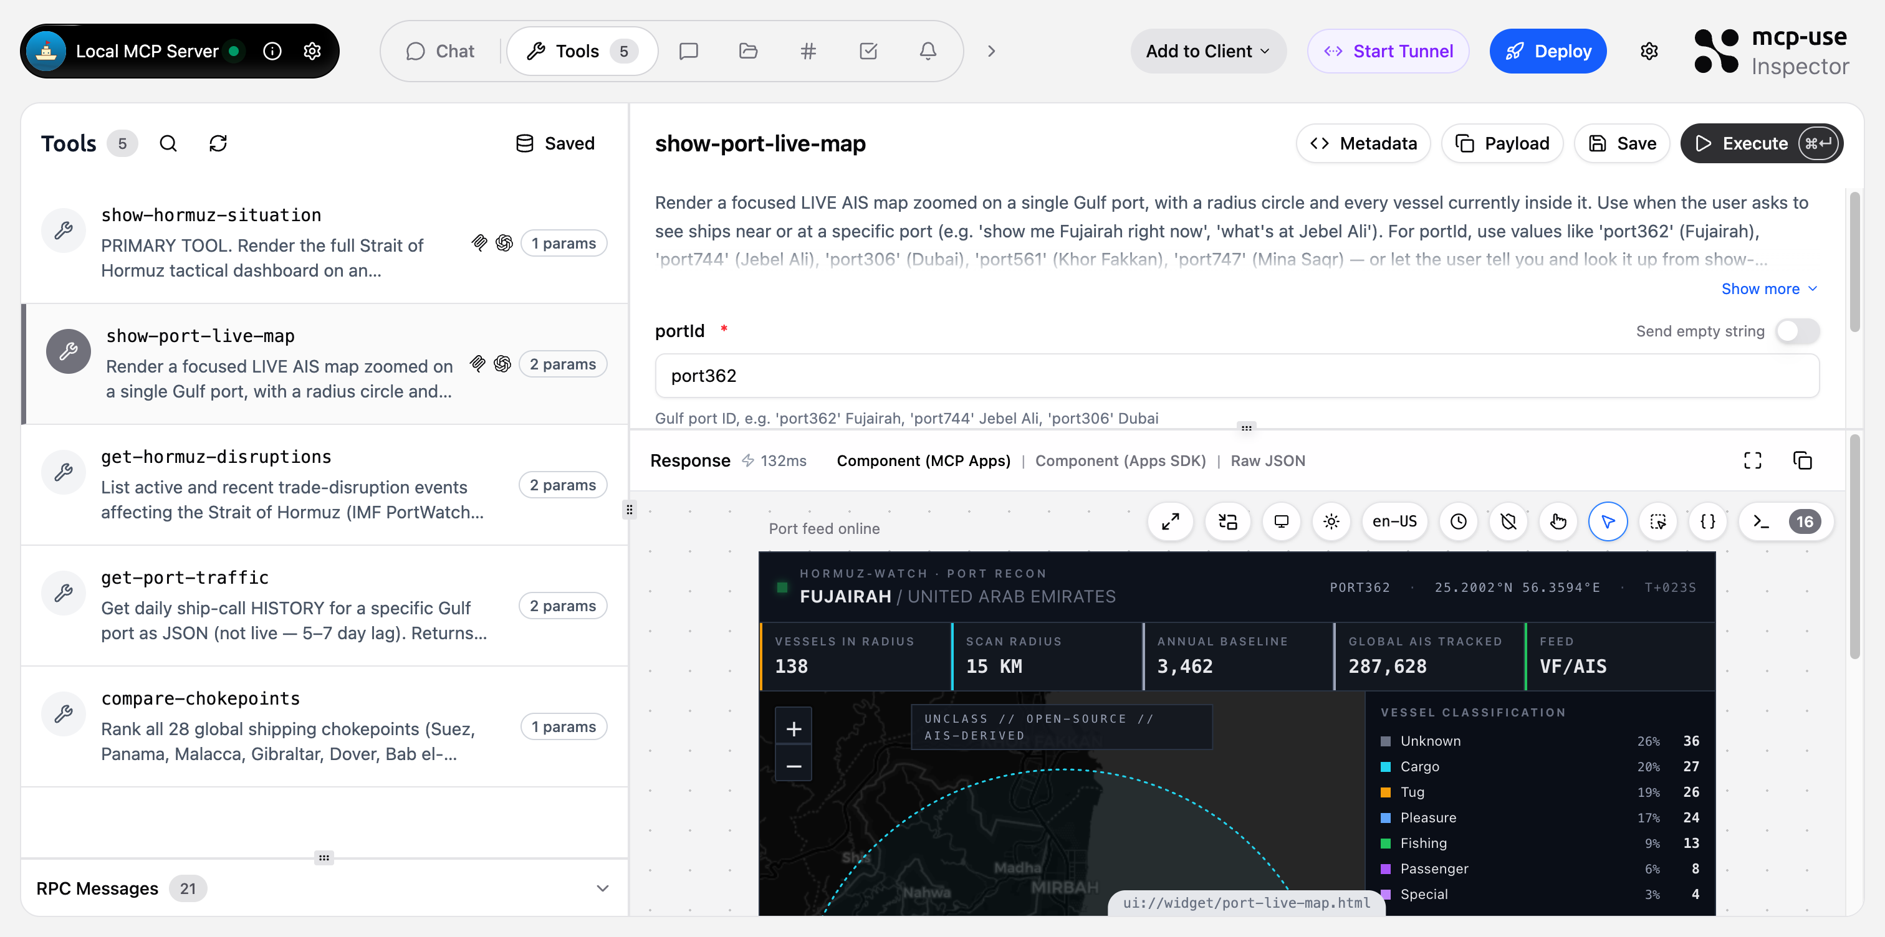Click the search tools magnifier icon

coord(168,143)
